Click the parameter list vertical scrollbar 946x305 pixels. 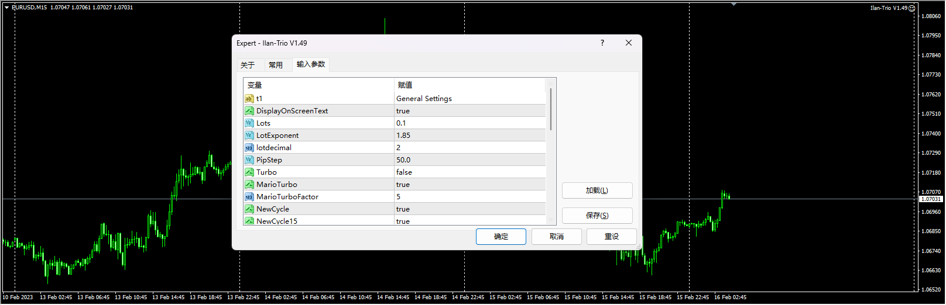551,151
